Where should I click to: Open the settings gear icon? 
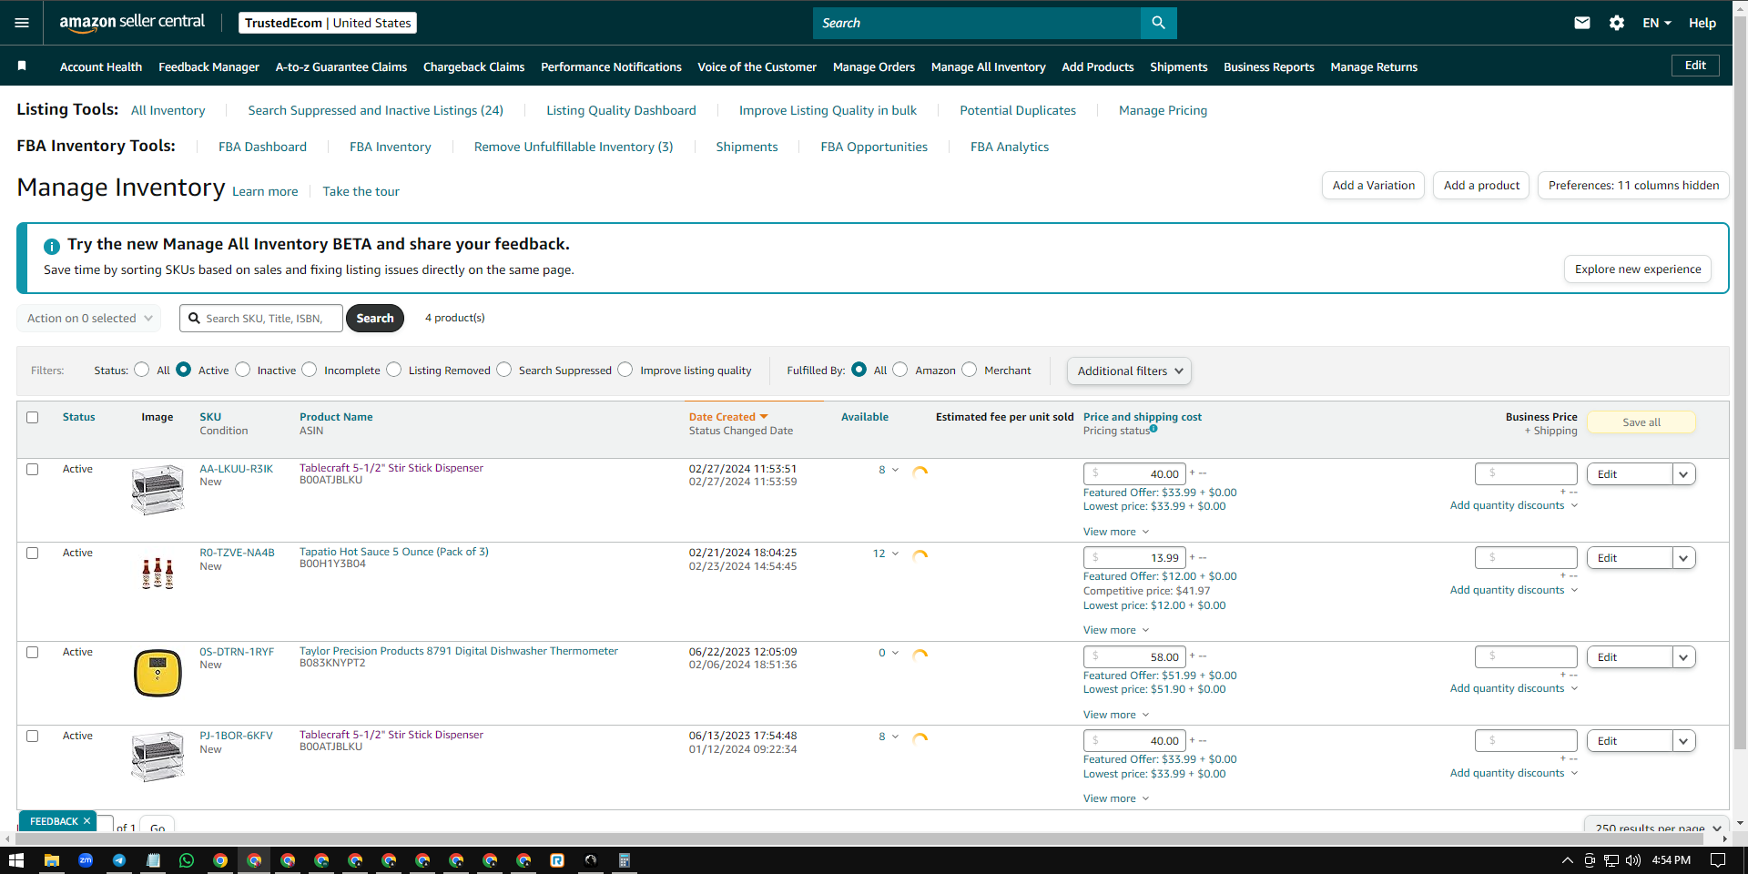pyautogui.click(x=1617, y=23)
